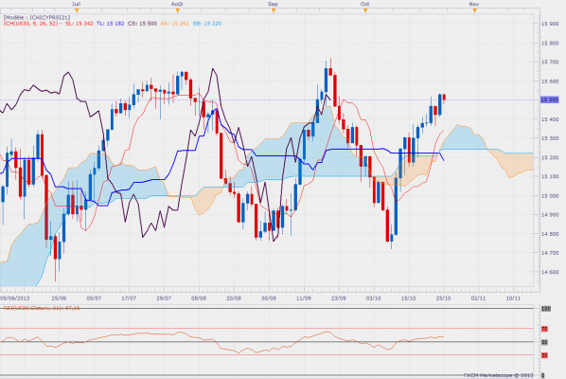Click the RSI 70 overbought level label

(x=544, y=329)
